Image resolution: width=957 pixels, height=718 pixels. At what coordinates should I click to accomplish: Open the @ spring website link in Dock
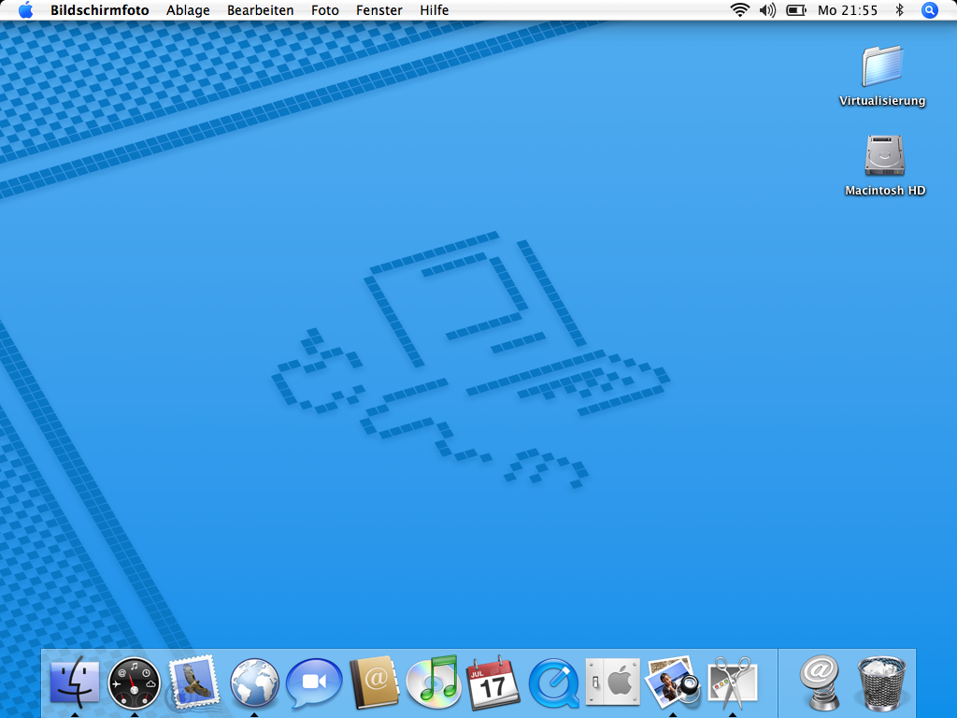[x=820, y=682]
